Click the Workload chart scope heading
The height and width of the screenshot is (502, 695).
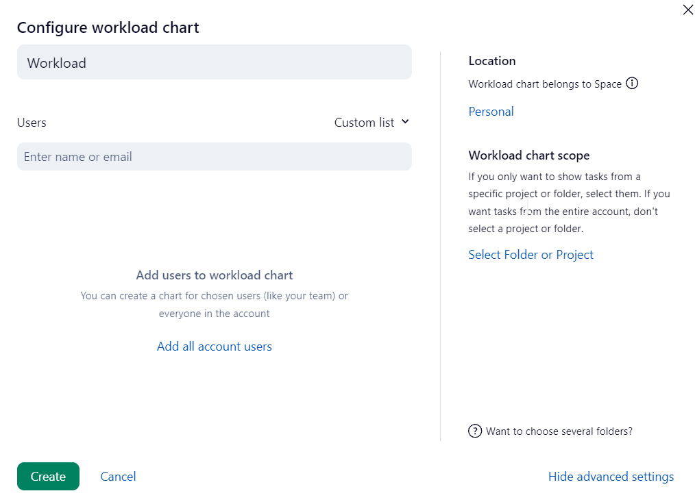pos(528,155)
